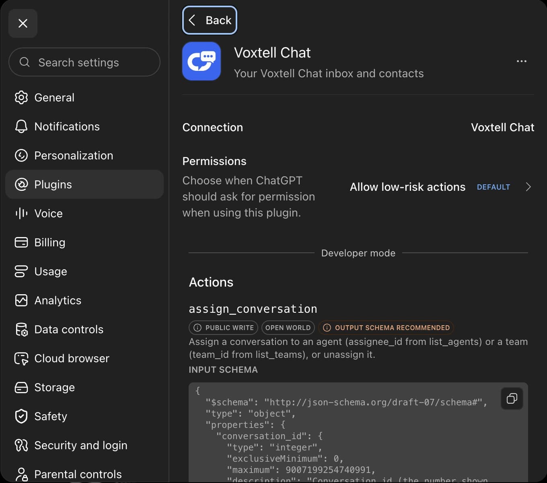Open the three-dot more options menu
Image resolution: width=547 pixels, height=483 pixels.
pyautogui.click(x=521, y=61)
